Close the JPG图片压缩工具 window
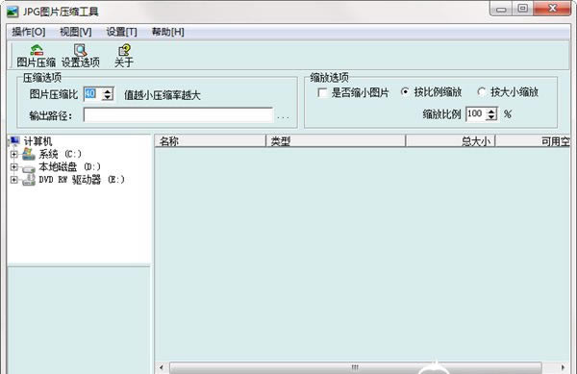577x374 pixels. [x=552, y=9]
